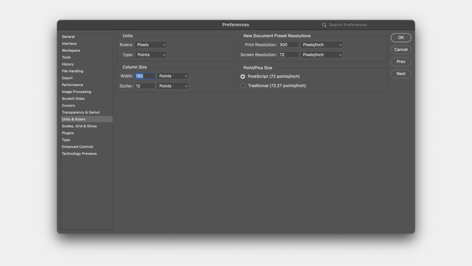Image resolution: width=472 pixels, height=266 pixels.
Task: Open Print Resolution units dropdown
Action: [x=321, y=45]
